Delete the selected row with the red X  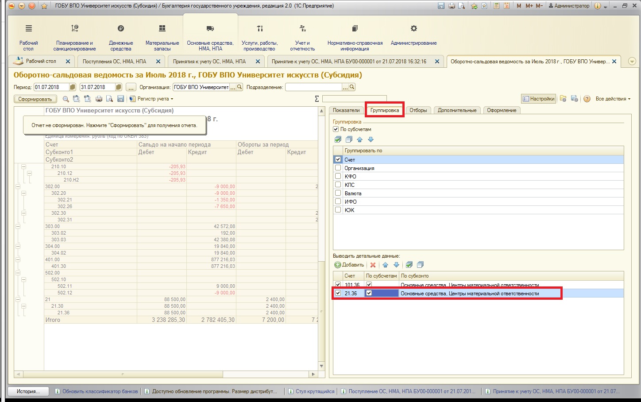click(x=373, y=265)
